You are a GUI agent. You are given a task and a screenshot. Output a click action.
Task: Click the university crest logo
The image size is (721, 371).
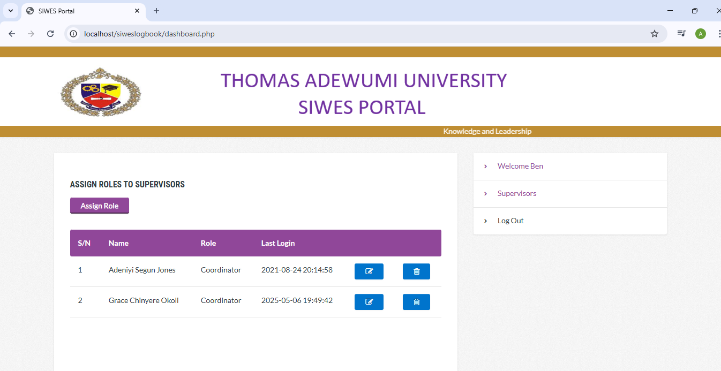[100, 92]
